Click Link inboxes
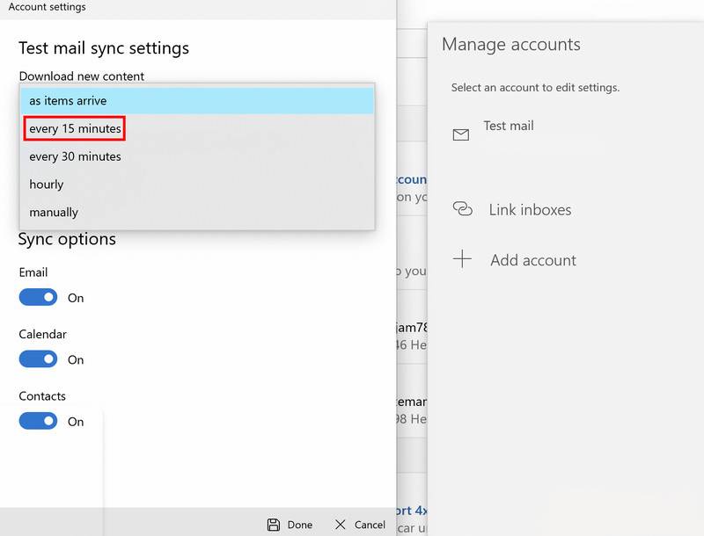Image resolution: width=704 pixels, height=536 pixels. [x=530, y=209]
